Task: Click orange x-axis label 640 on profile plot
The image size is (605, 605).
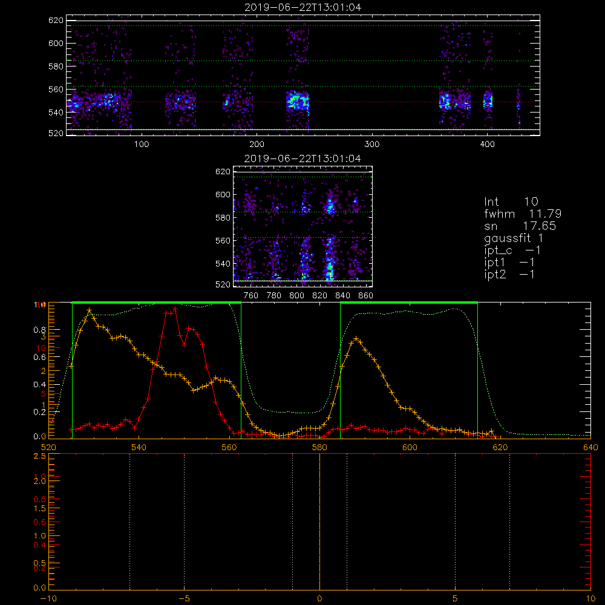Action: click(590, 447)
